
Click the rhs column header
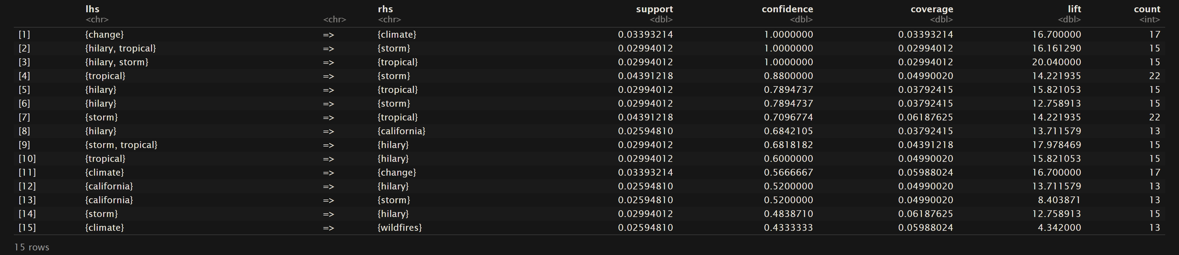(x=385, y=9)
